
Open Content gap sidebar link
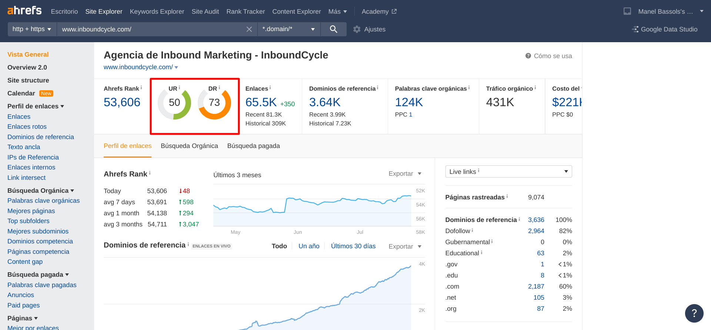tap(25, 262)
